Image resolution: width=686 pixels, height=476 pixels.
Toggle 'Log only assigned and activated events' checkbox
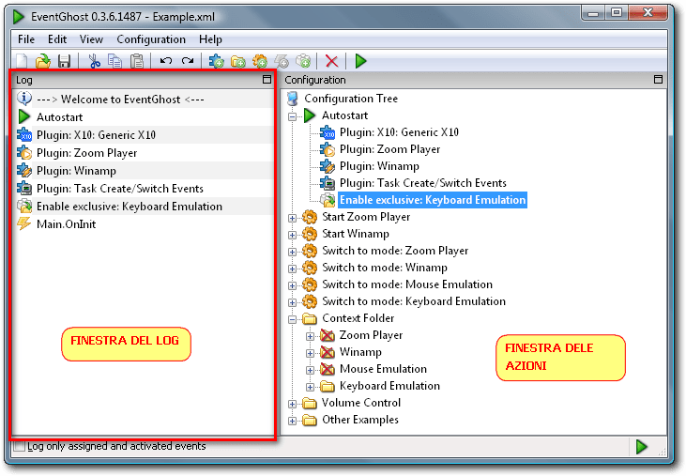pyautogui.click(x=20, y=446)
